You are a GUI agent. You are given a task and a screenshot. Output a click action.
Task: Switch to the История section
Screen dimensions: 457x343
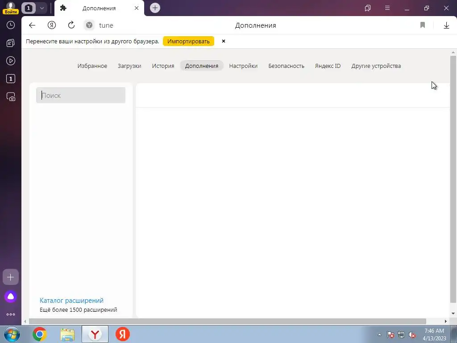click(163, 66)
